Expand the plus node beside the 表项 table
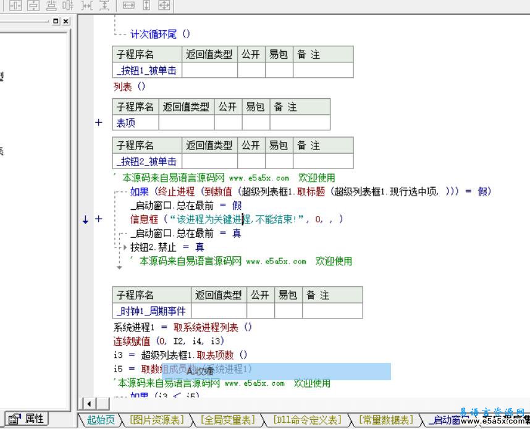This screenshot has height=429, width=530. pos(98,123)
